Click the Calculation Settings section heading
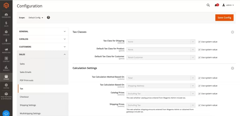This screenshot has height=116, width=240. click(85, 68)
